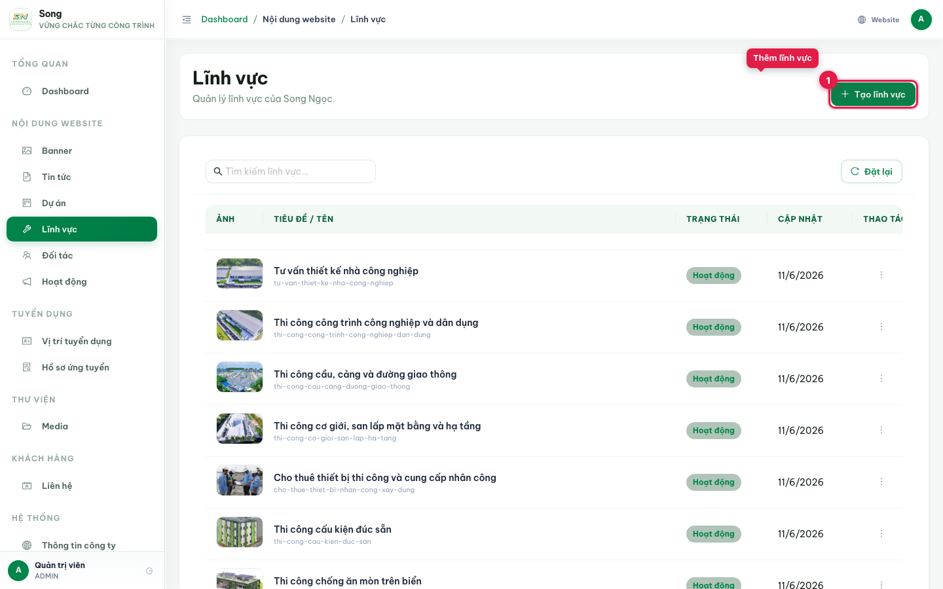Open Media library in sidebar
943x589 pixels.
[82, 426]
